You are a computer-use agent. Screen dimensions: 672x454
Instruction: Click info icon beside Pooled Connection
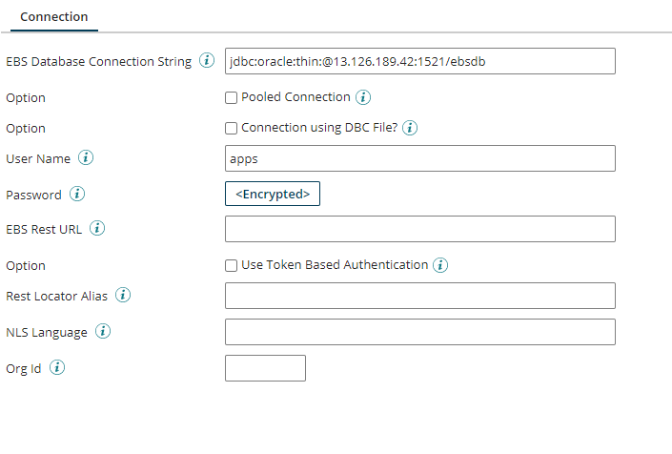coord(363,97)
